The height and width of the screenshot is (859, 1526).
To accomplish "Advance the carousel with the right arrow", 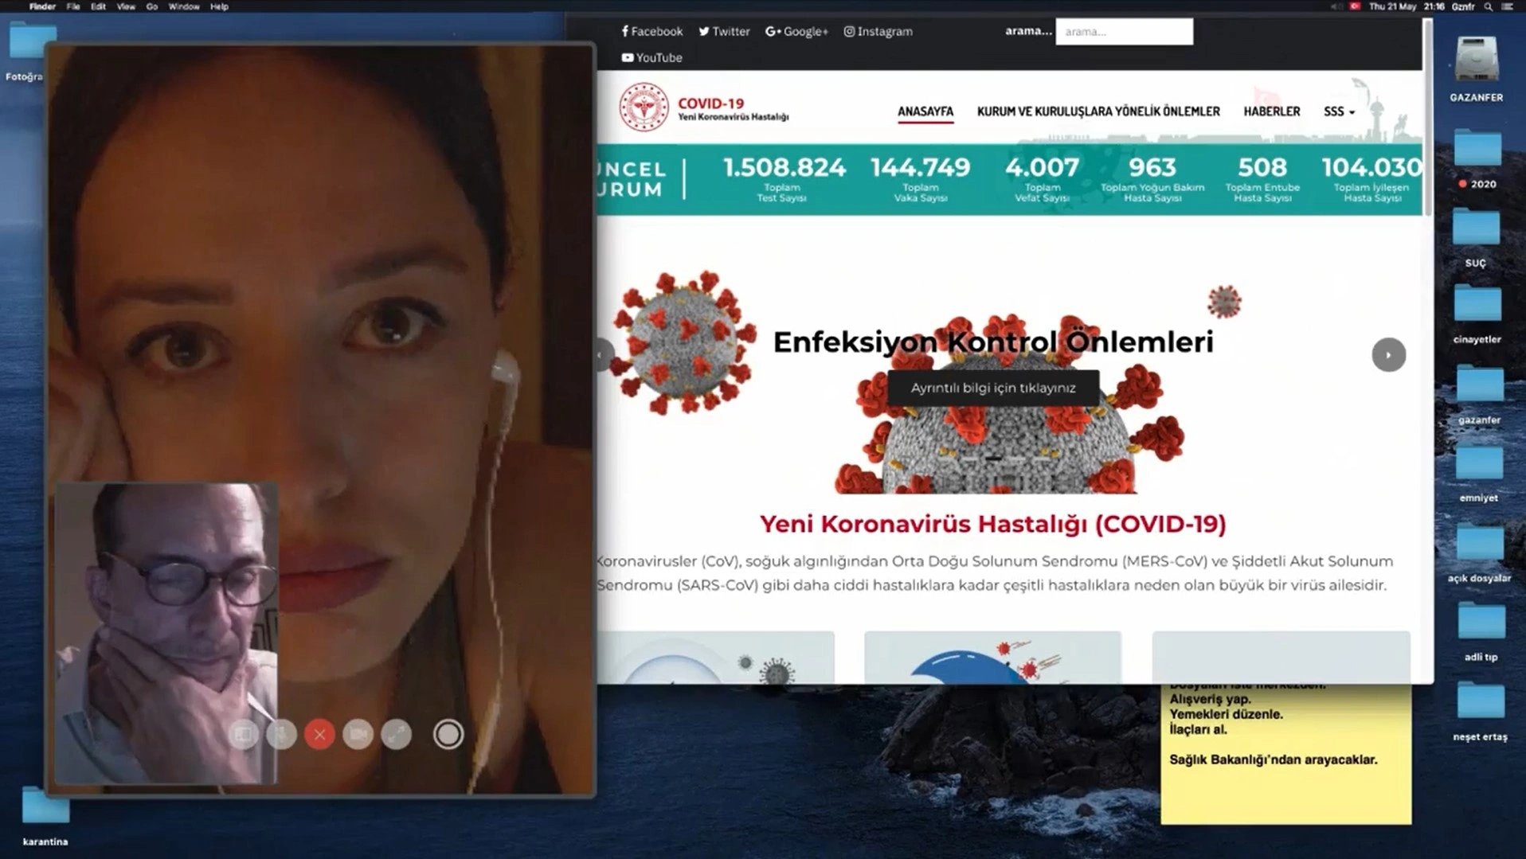I will click(1388, 355).
